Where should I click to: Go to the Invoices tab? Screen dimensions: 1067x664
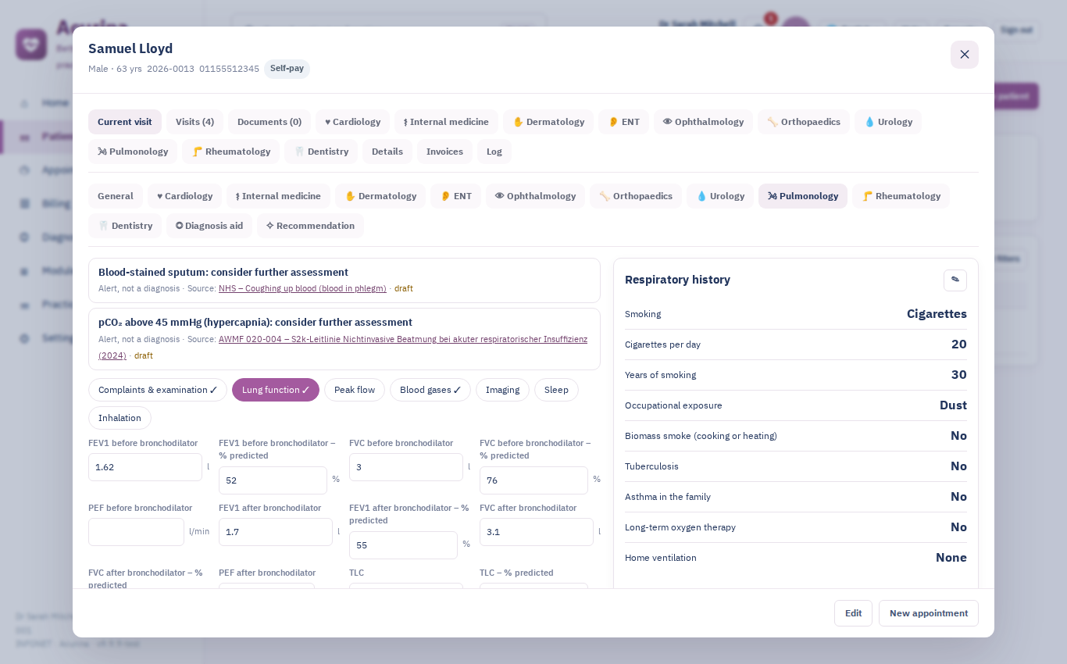(x=444, y=152)
